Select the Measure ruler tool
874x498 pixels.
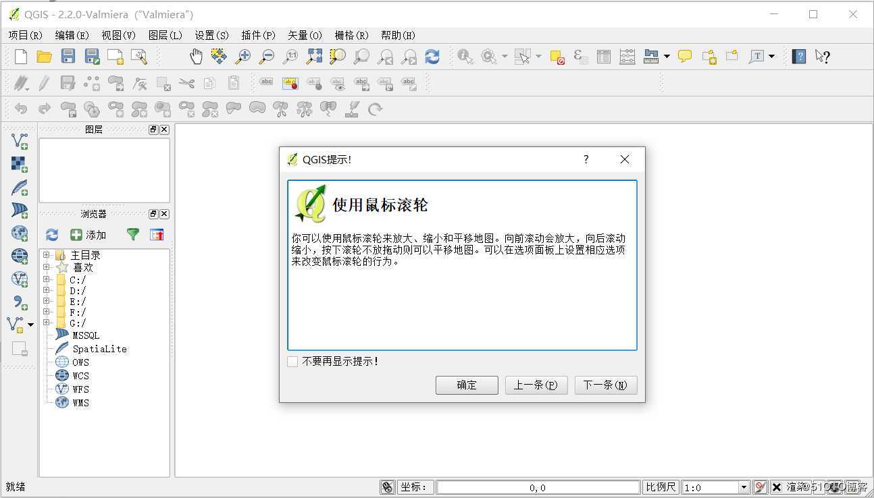(651, 57)
